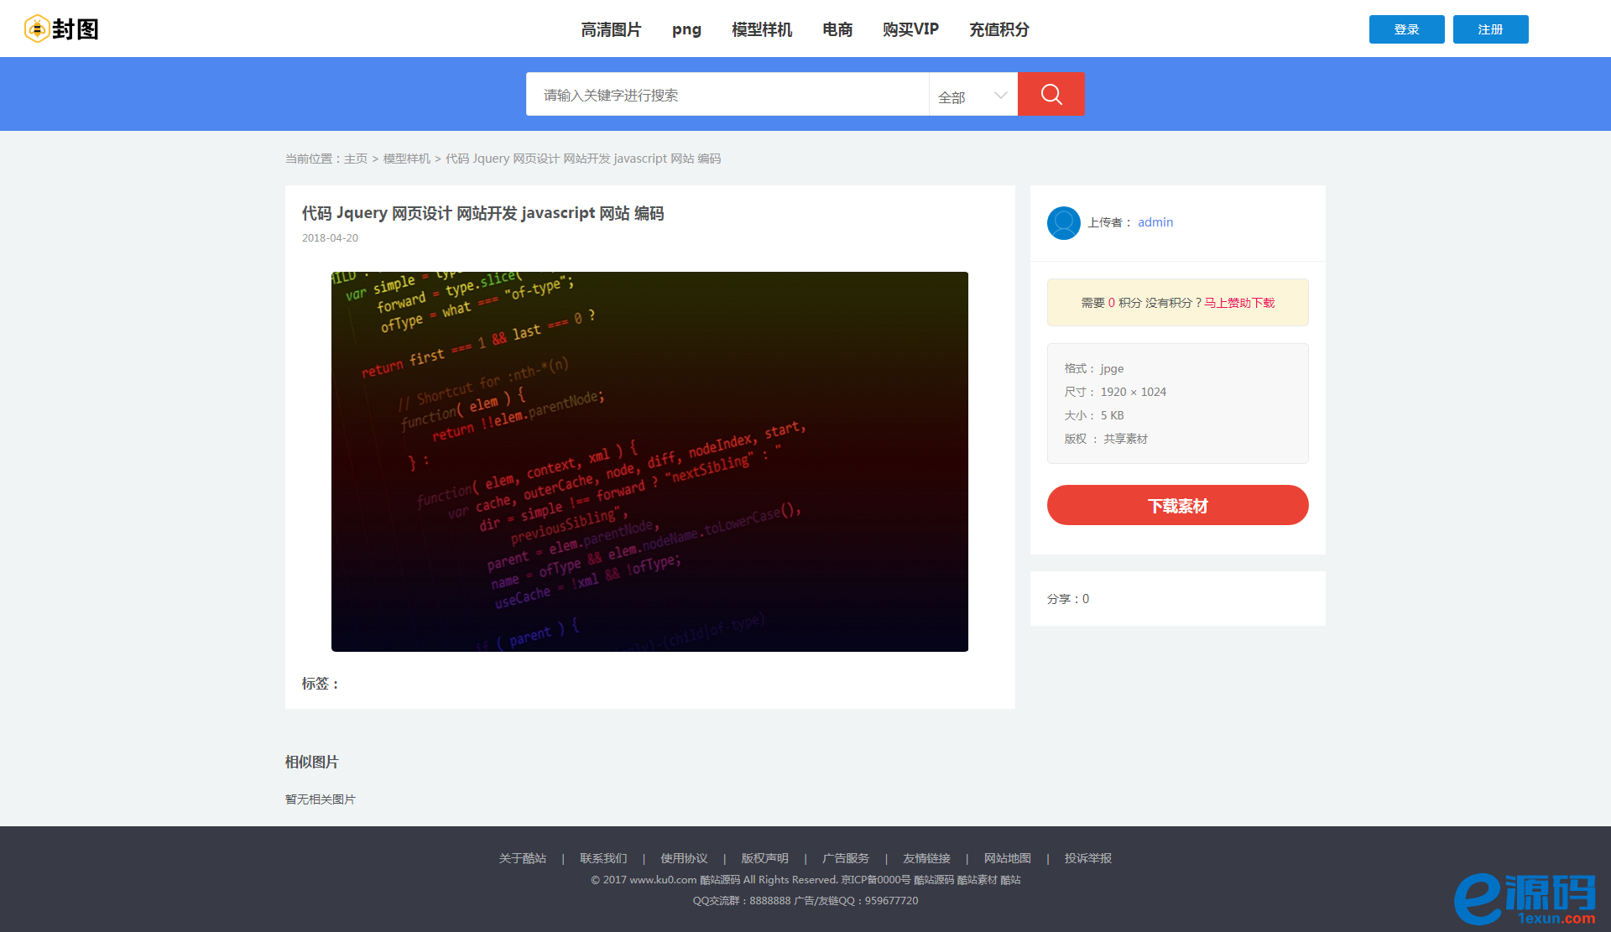1611x932 pixels.
Task: Open the 高清图片 menu item
Action: tap(611, 29)
